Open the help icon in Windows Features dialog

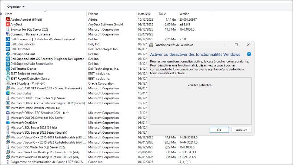pos(249,54)
